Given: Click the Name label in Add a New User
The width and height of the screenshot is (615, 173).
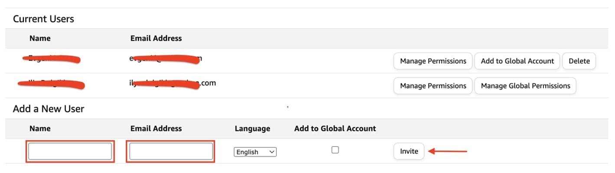Looking at the screenshot, I should (40, 128).
